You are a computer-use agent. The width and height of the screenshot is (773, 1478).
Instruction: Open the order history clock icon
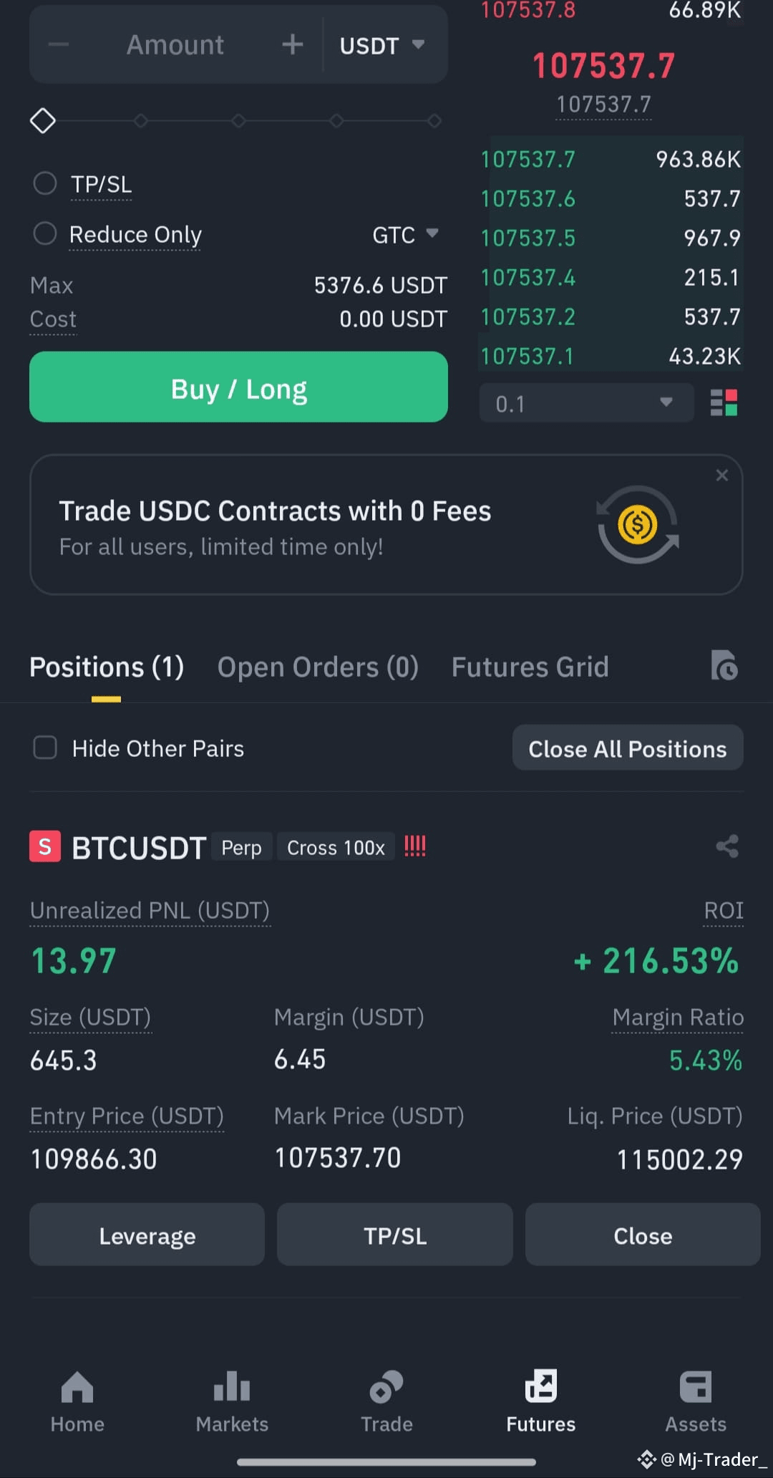(724, 665)
